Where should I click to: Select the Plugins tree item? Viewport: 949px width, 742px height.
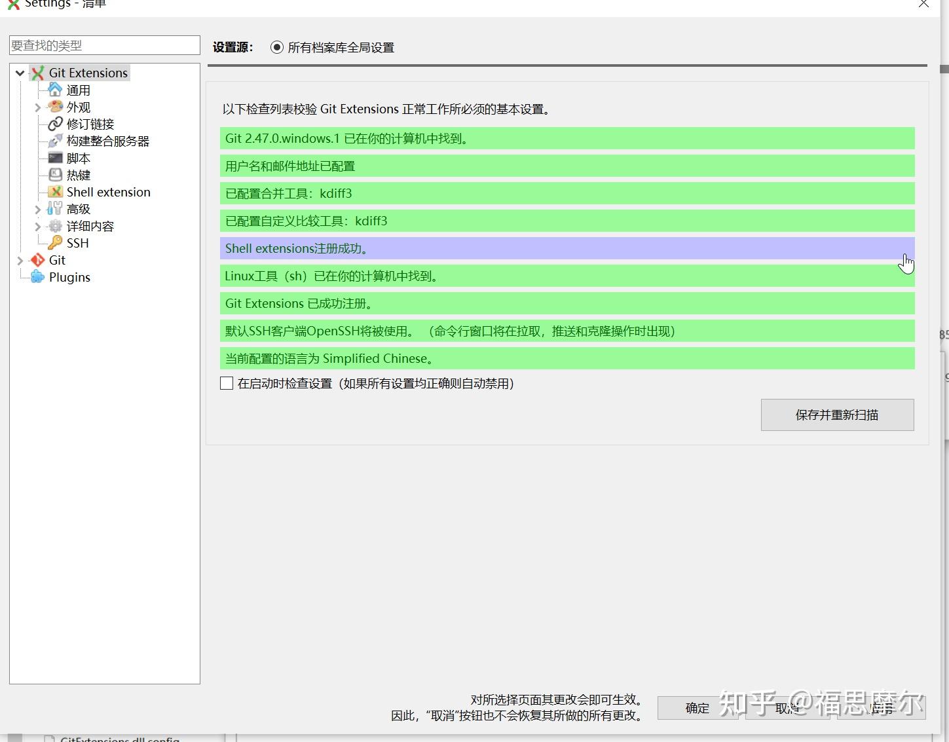[69, 277]
